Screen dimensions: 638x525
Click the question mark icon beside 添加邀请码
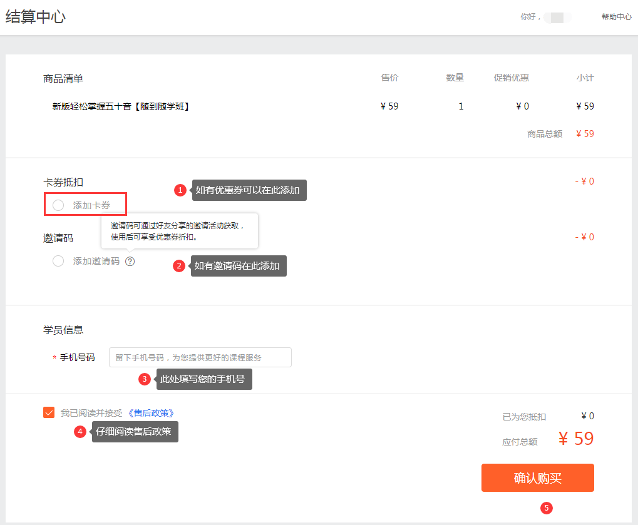point(130,261)
